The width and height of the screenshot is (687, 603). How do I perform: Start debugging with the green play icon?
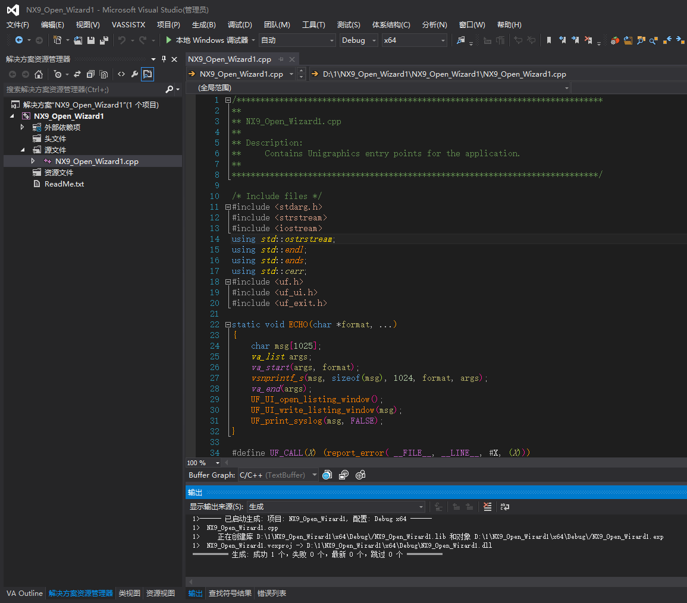point(169,40)
